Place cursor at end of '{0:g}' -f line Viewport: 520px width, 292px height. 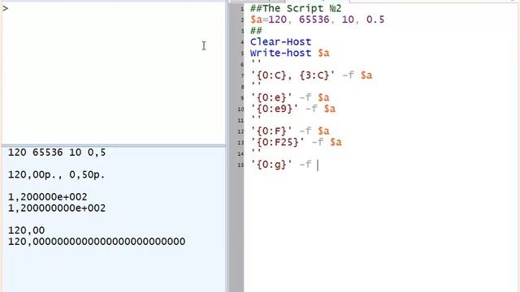pos(318,165)
